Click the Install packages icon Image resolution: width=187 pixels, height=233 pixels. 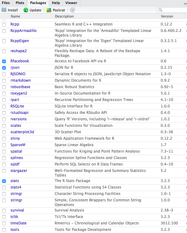(4, 10)
